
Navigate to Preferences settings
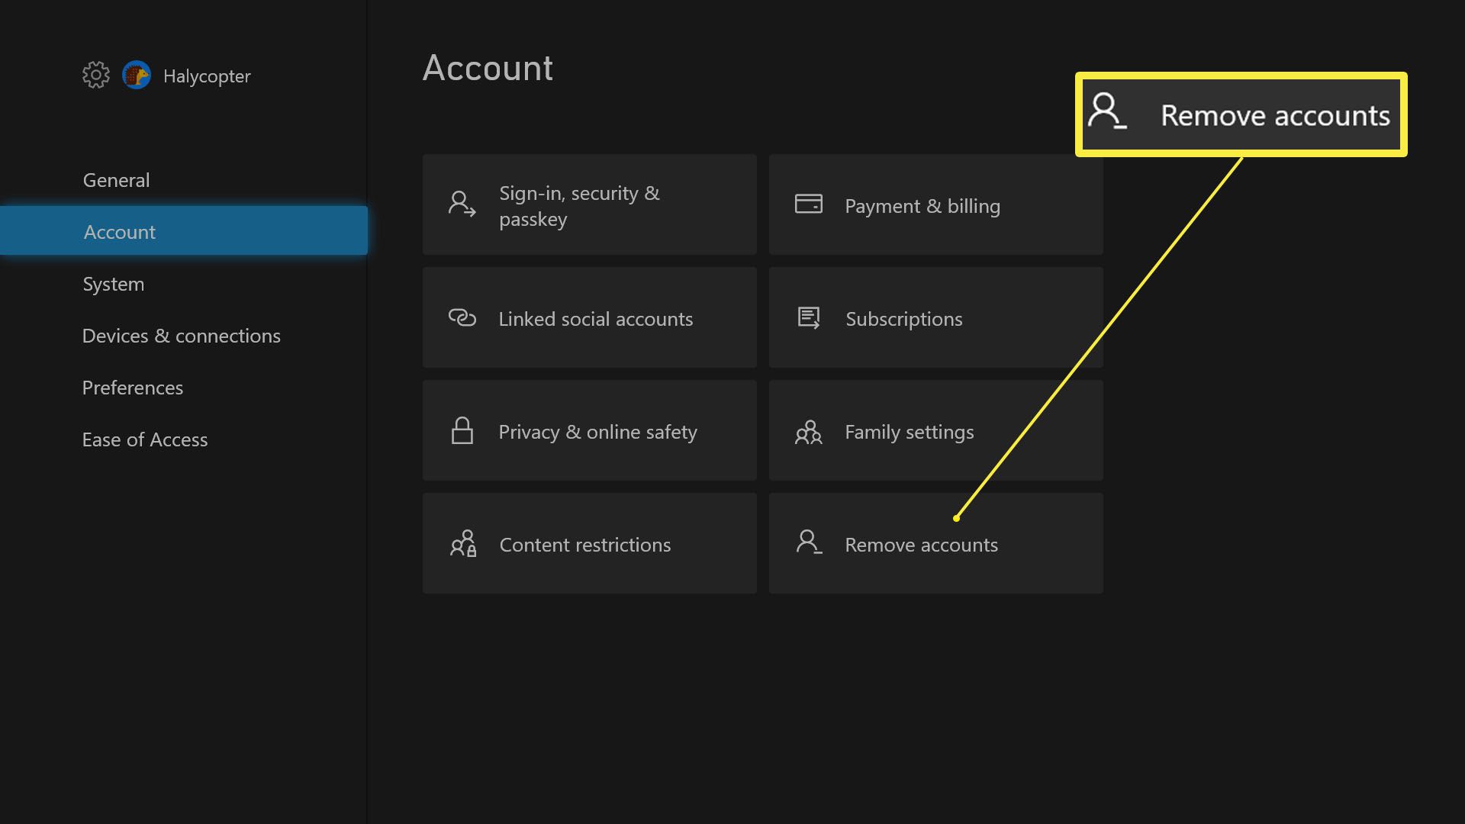coord(132,388)
